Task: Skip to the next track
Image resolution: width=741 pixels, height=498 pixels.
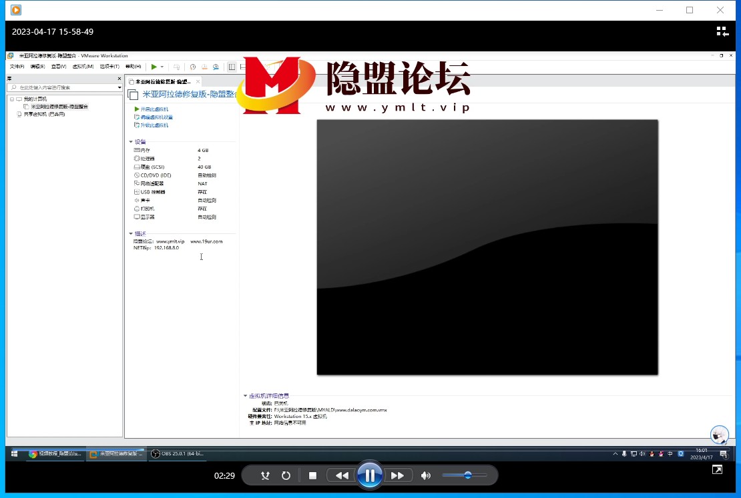Action: [x=397, y=475]
